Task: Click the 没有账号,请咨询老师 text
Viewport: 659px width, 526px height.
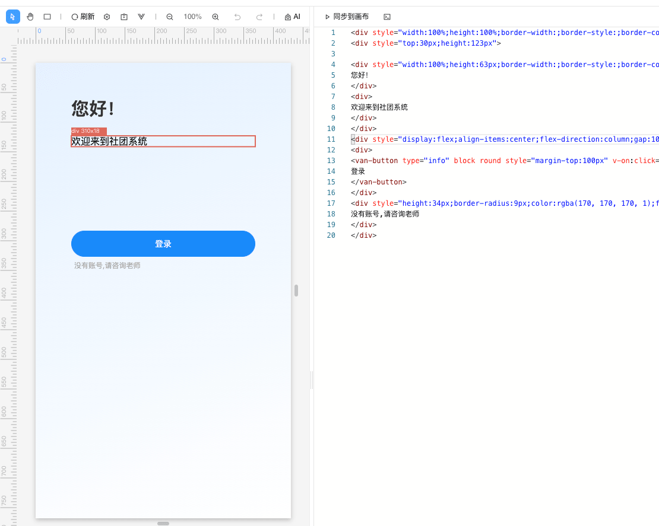Action: [x=107, y=266]
